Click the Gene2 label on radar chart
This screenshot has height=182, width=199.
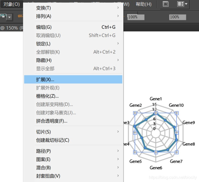(x=135, y=105)
